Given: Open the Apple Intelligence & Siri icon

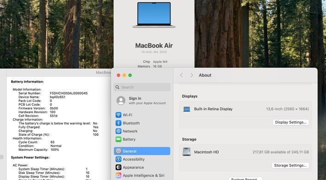Looking at the screenshot, I should click(119, 175).
